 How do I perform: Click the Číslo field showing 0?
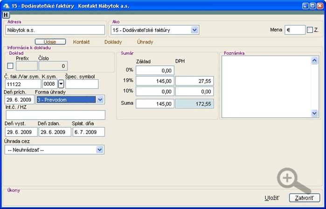point(53,66)
